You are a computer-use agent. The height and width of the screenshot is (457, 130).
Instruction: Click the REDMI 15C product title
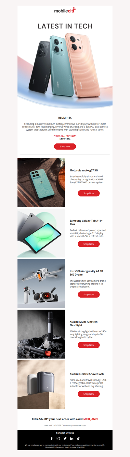[x=65, y=118]
